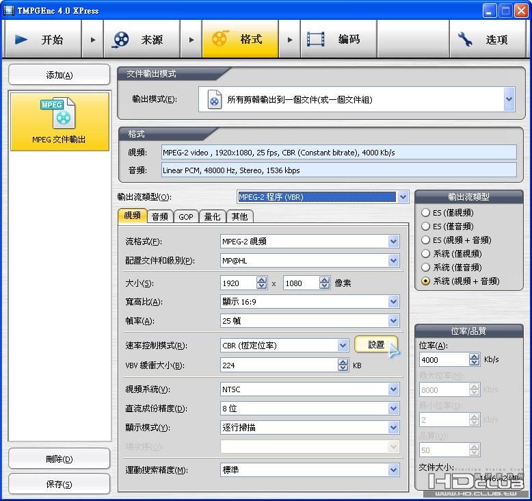This screenshot has height=501, width=532.
Task: Adjust the VBV buffer size spinner
Action: tap(343, 365)
